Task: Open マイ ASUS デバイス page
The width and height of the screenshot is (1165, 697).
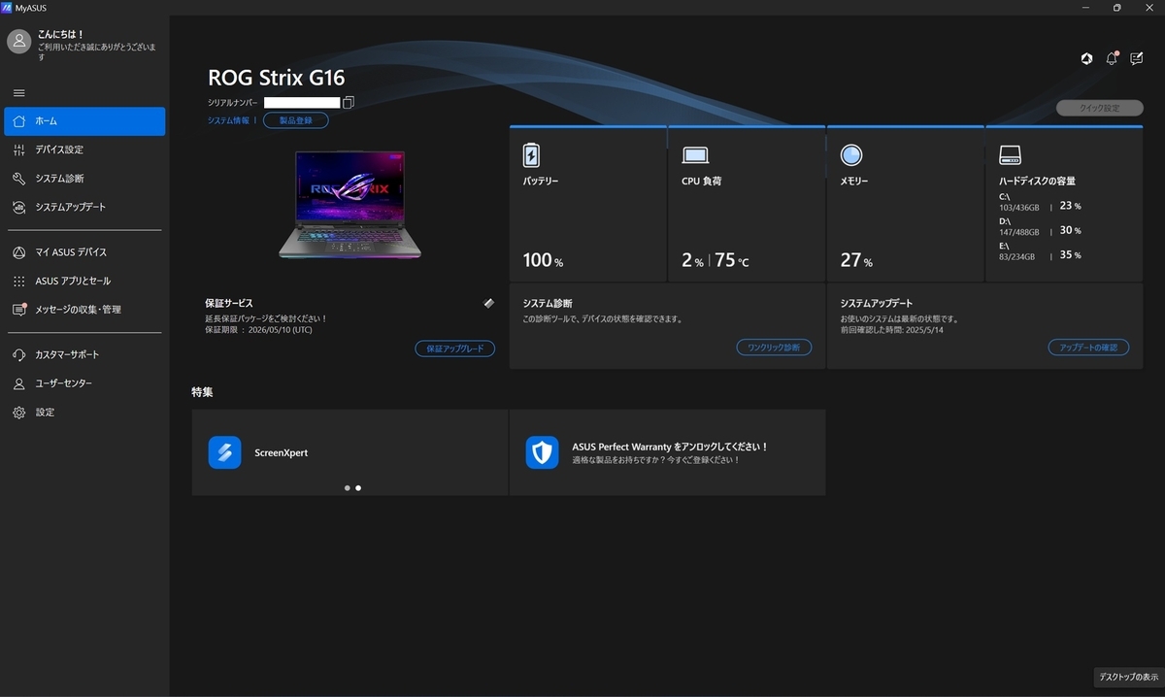Action: point(84,252)
